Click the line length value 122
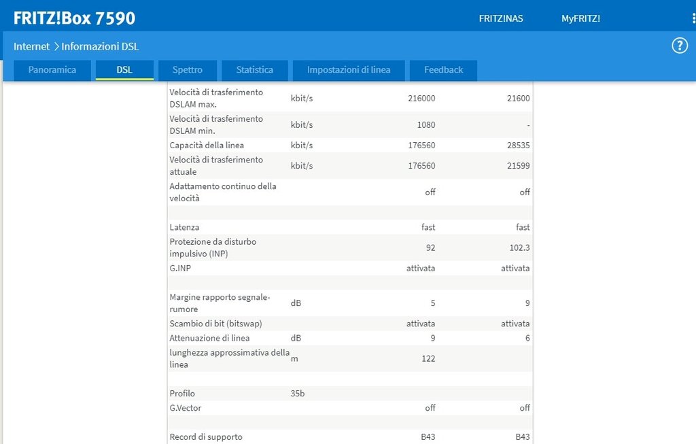The height and width of the screenshot is (444, 696). 428,358
